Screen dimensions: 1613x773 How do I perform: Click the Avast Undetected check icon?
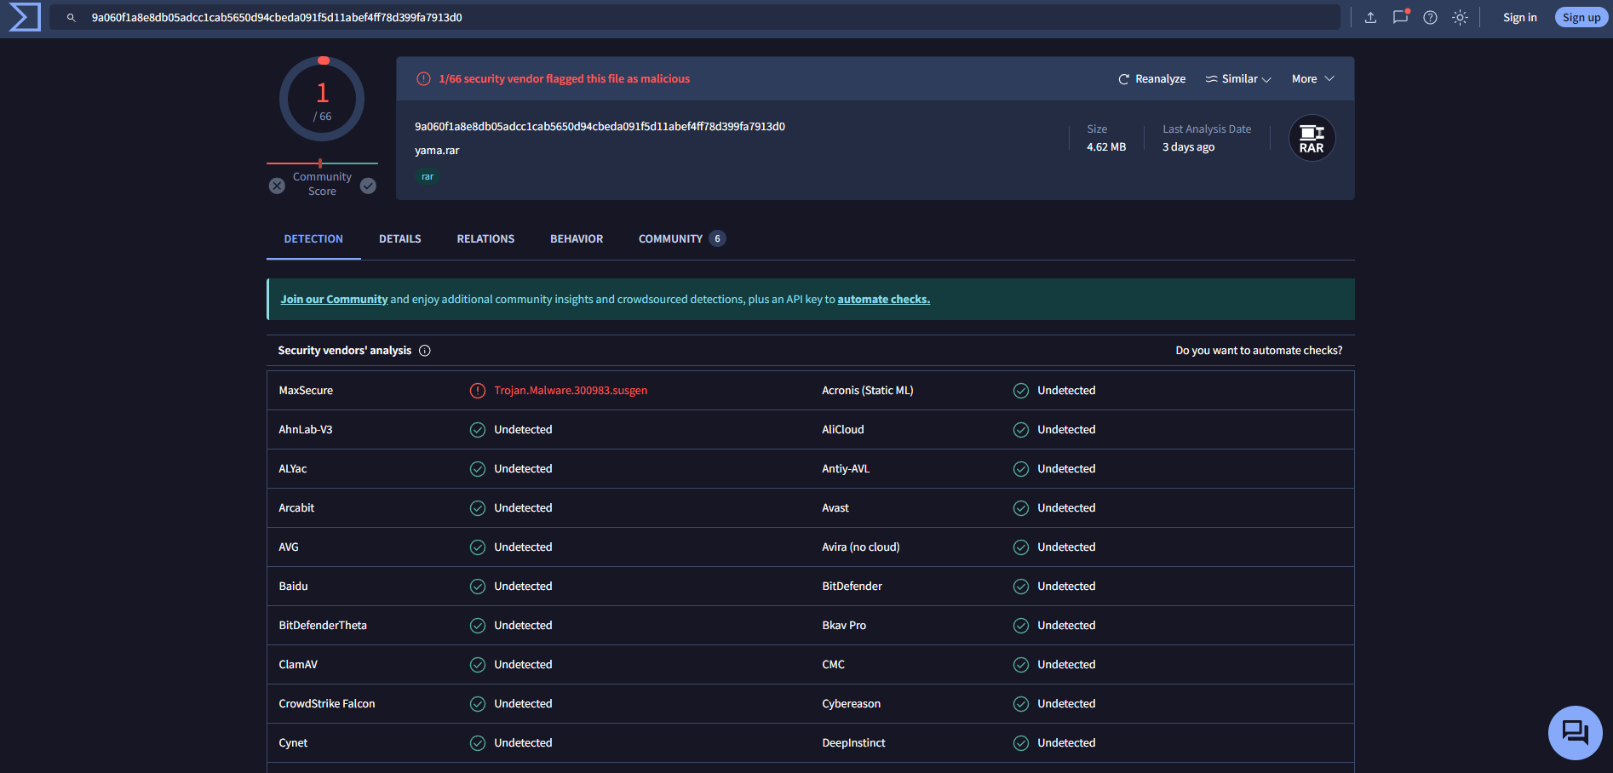pyautogui.click(x=1021, y=508)
